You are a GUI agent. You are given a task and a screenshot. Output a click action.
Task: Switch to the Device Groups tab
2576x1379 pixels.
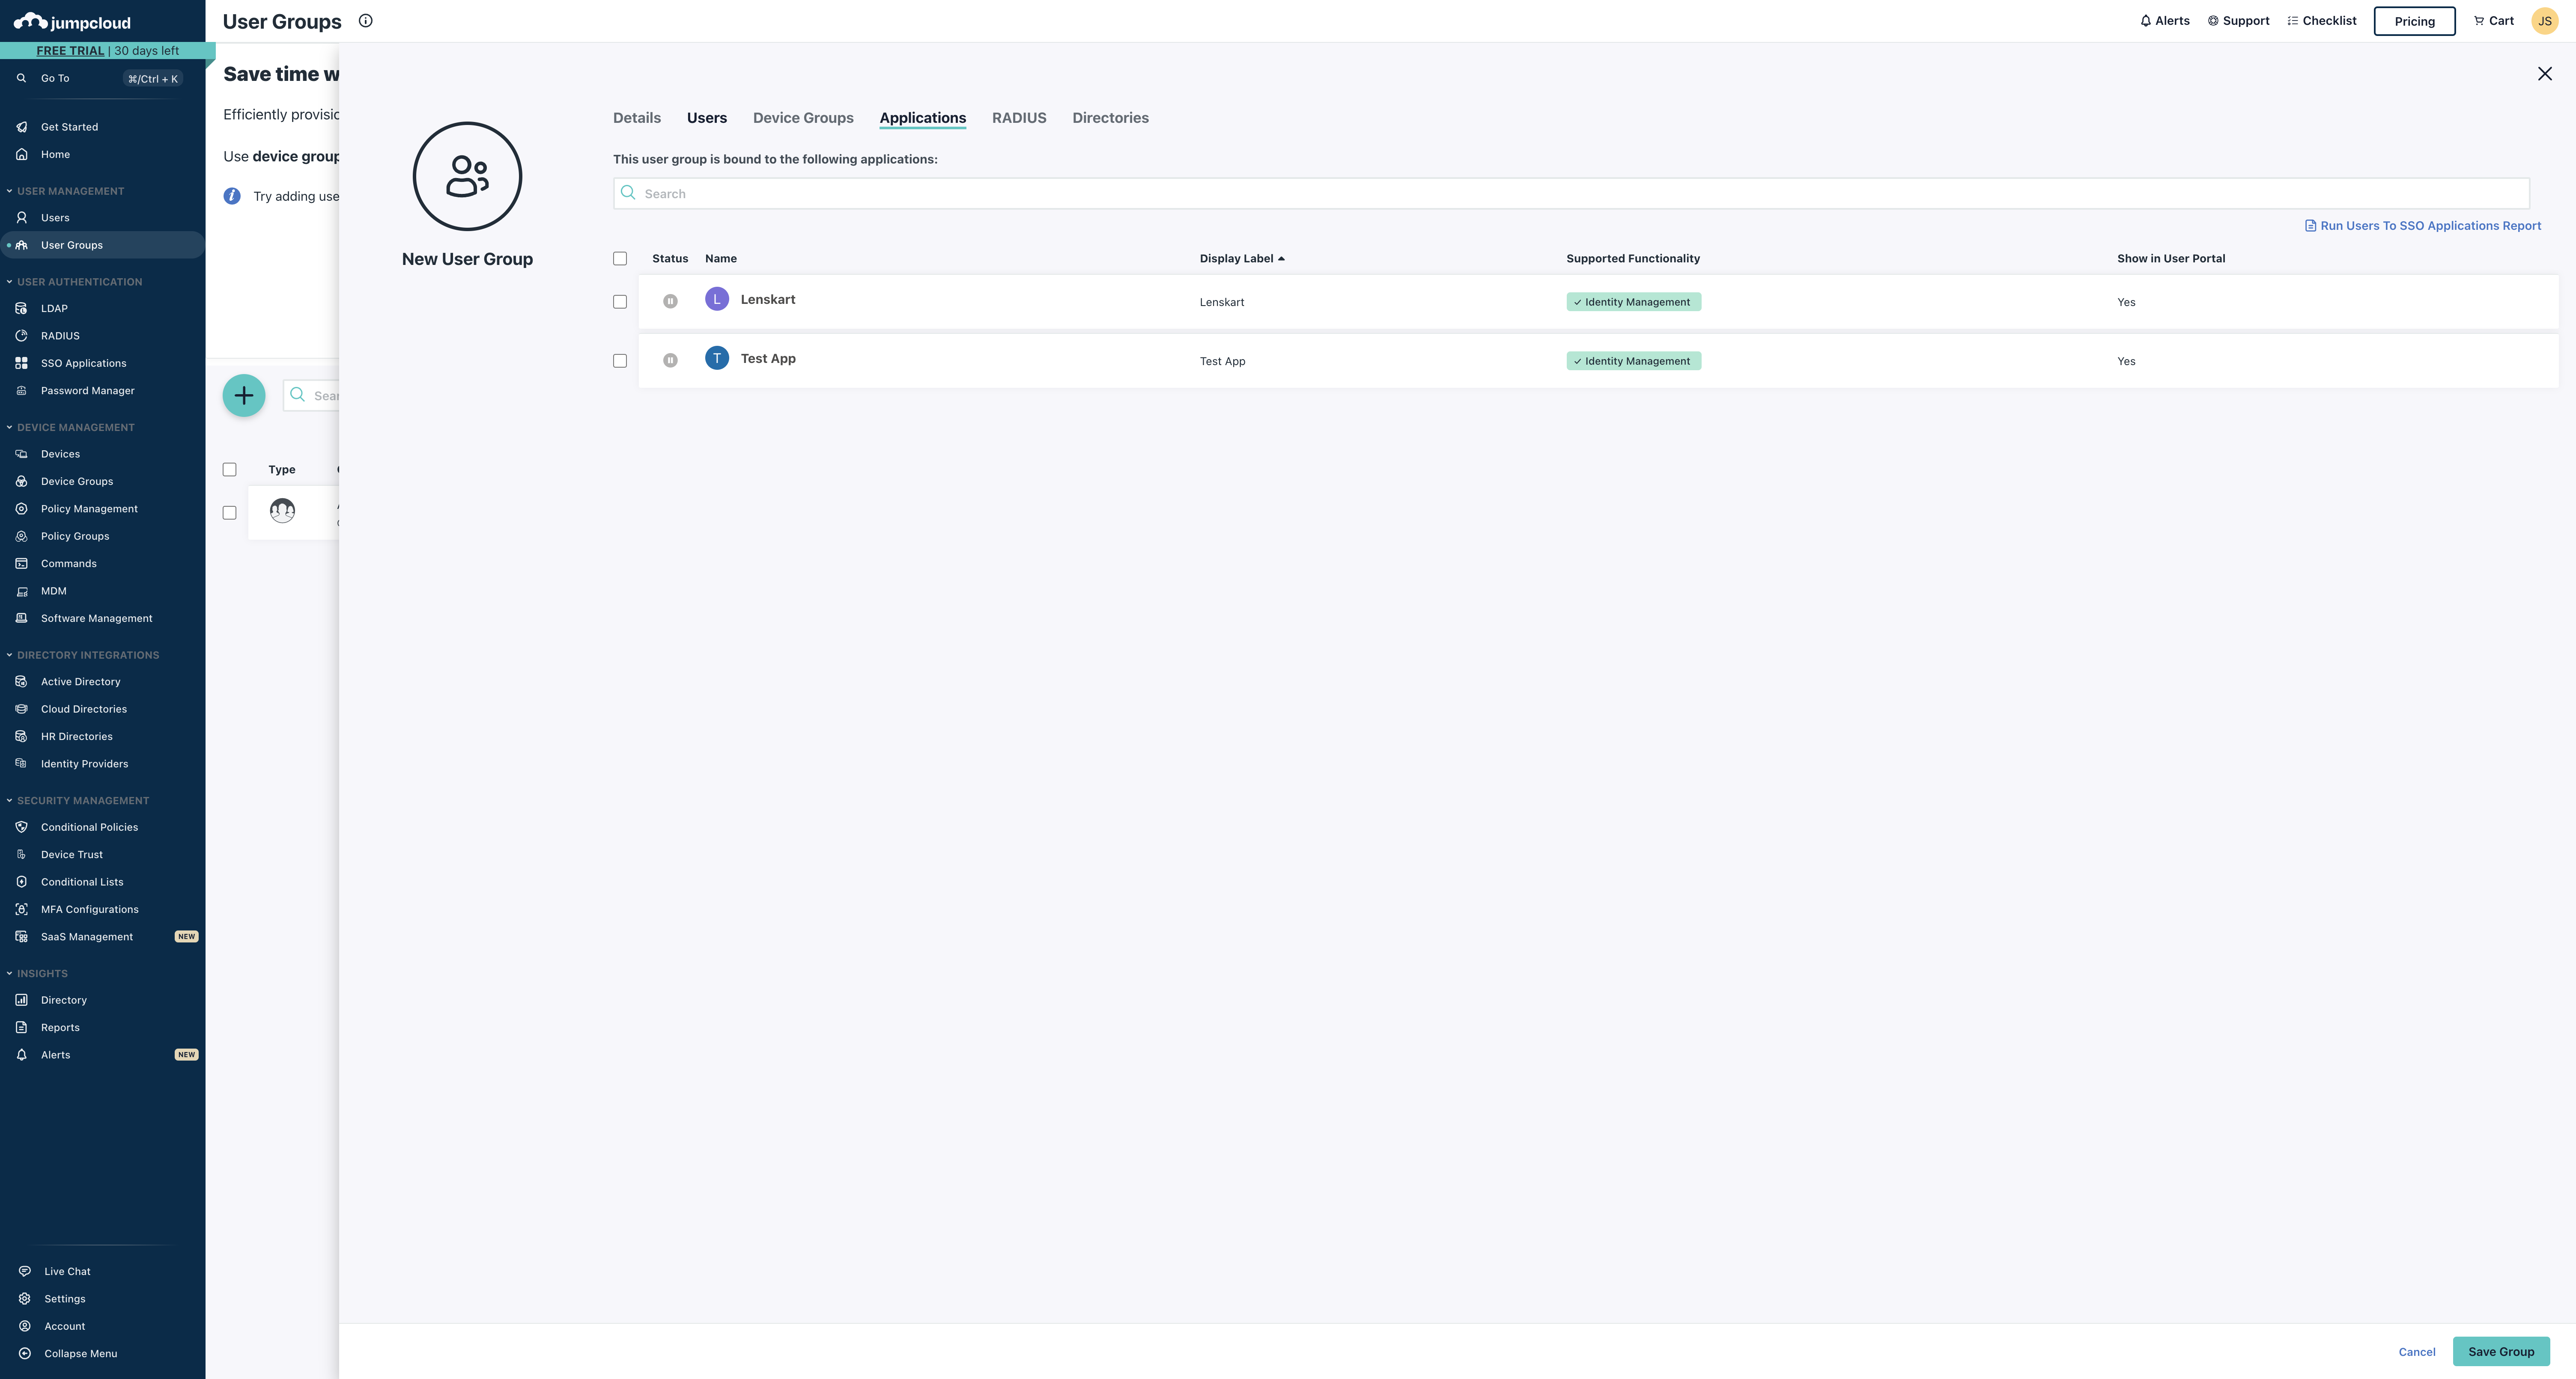coord(803,118)
